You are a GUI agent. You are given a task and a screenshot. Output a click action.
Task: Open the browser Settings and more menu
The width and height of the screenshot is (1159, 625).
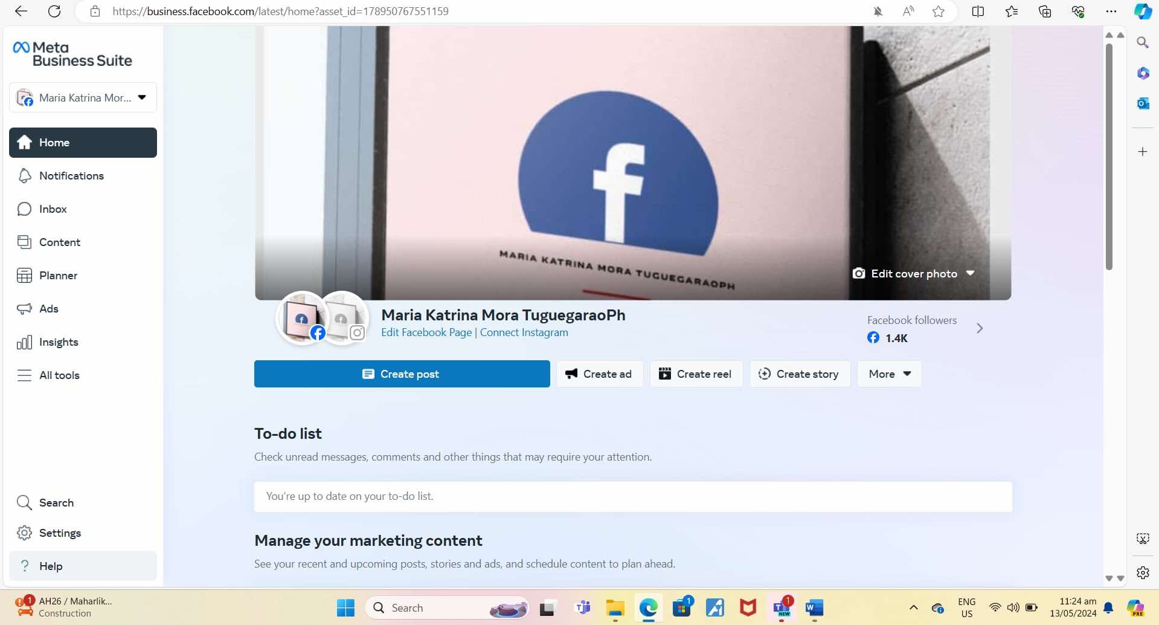pos(1111,11)
